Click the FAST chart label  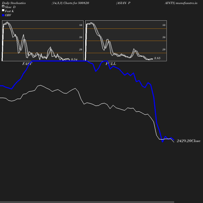click(27, 64)
